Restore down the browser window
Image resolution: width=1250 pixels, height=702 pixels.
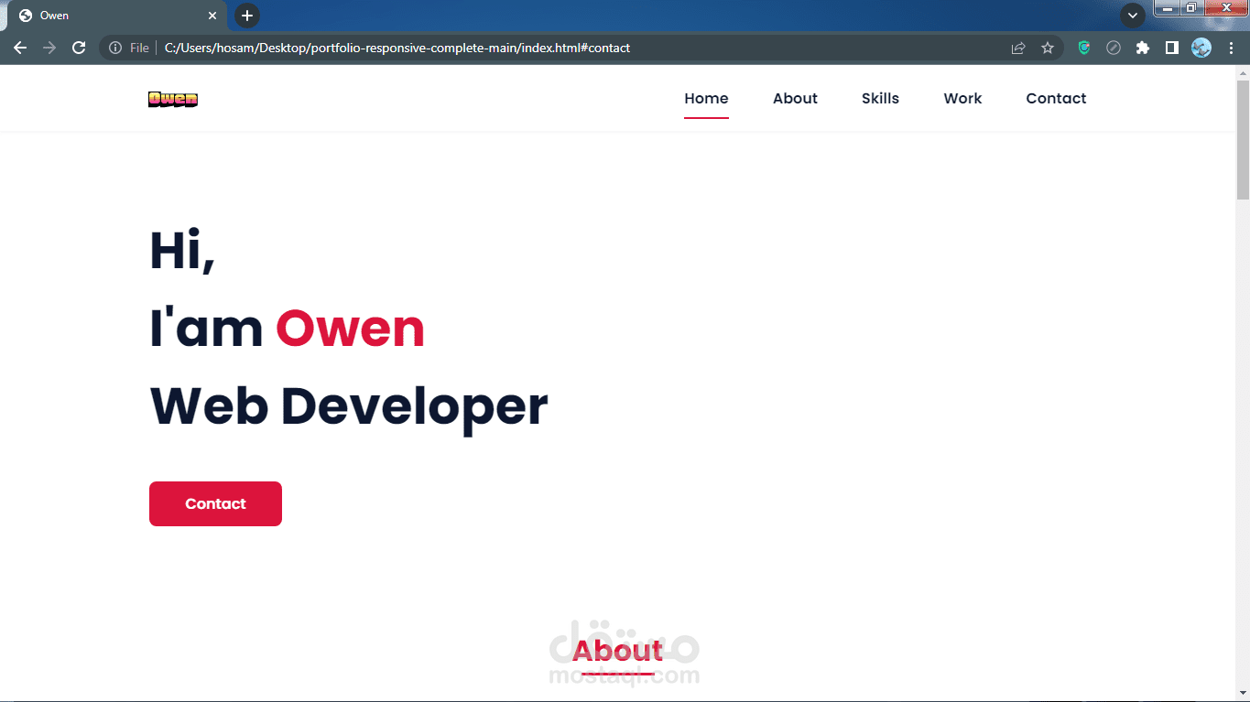pos(1191,8)
